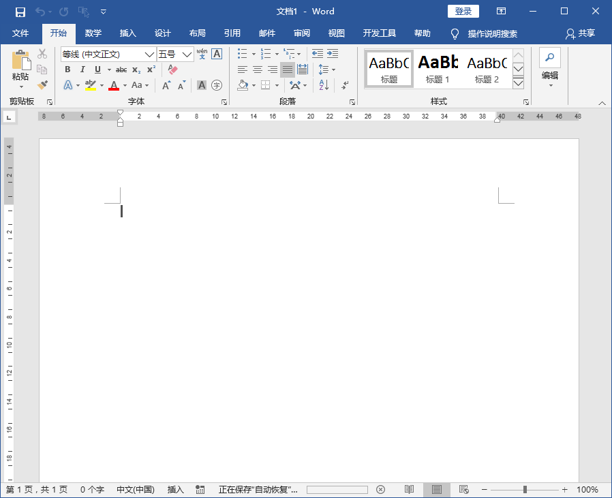Click 操作说明搜索 search box
Screen dimensions: 612x498
[493, 33]
